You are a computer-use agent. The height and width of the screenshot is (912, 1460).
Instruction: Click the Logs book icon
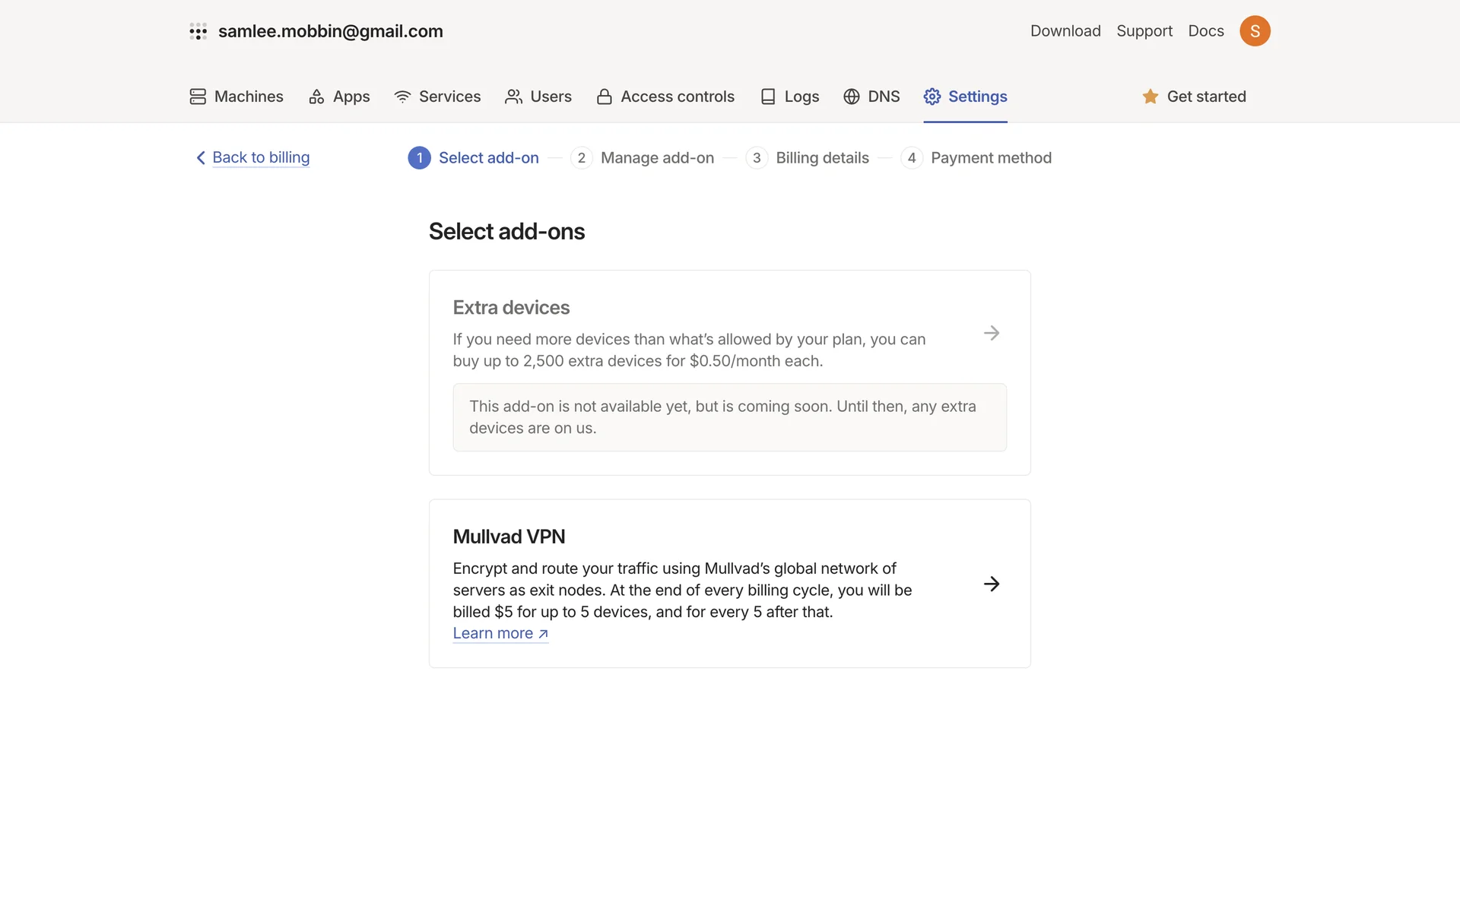point(768,97)
